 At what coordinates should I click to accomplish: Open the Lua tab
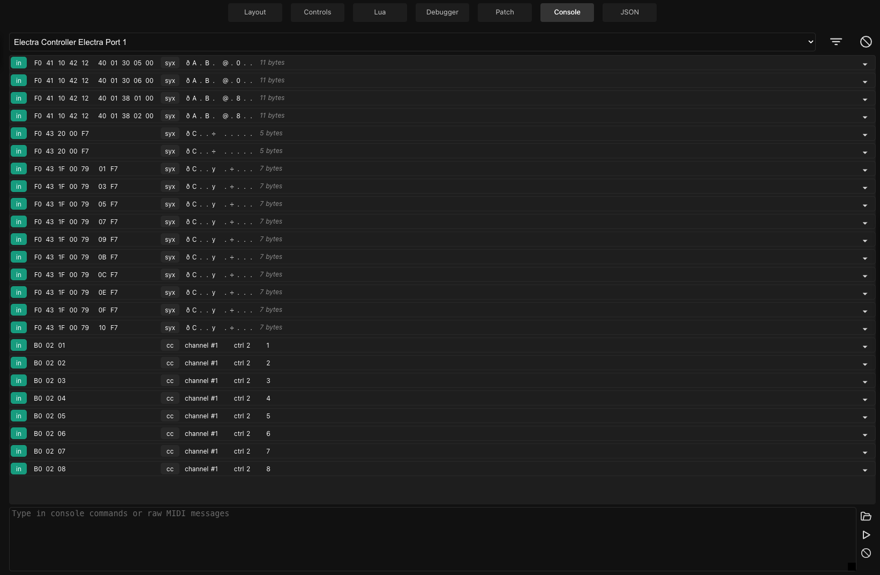tap(380, 12)
